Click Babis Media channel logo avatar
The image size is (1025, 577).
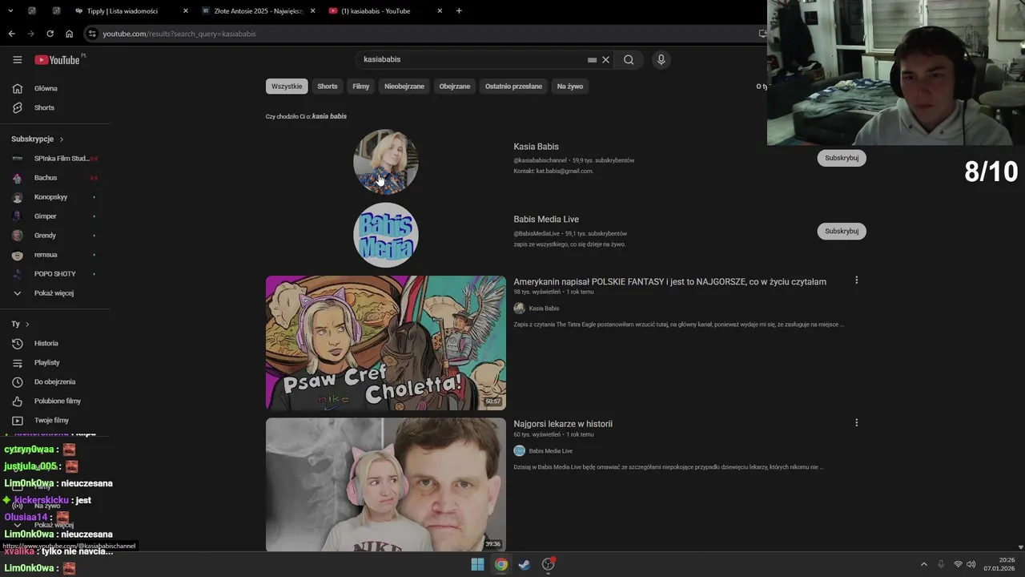click(x=386, y=235)
